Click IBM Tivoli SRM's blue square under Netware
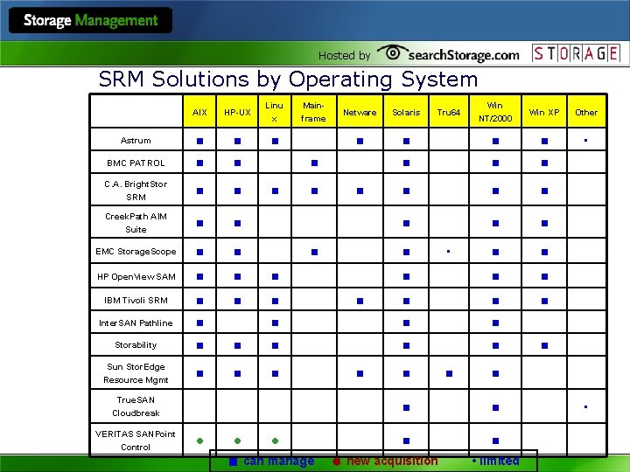The width and height of the screenshot is (630, 472). coord(360,301)
